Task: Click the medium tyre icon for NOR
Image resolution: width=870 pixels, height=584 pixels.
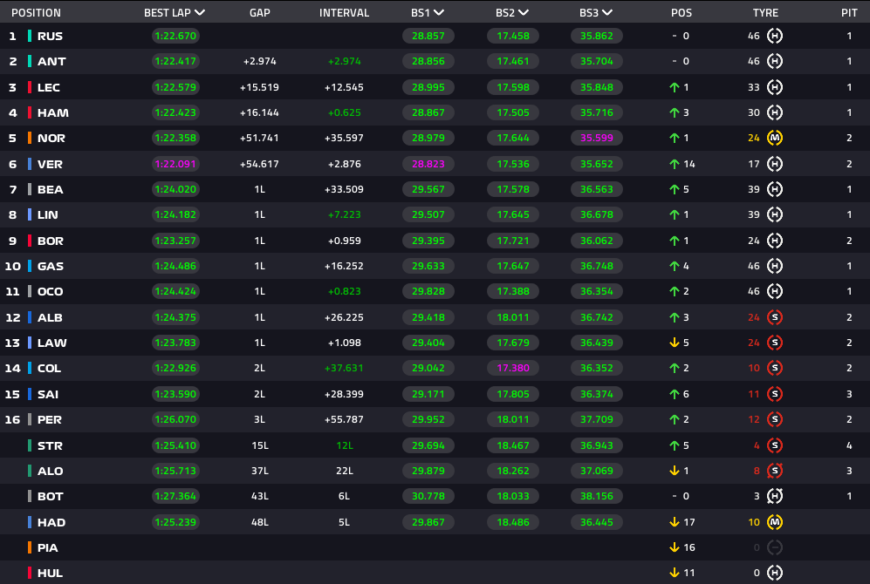Action: (774, 139)
